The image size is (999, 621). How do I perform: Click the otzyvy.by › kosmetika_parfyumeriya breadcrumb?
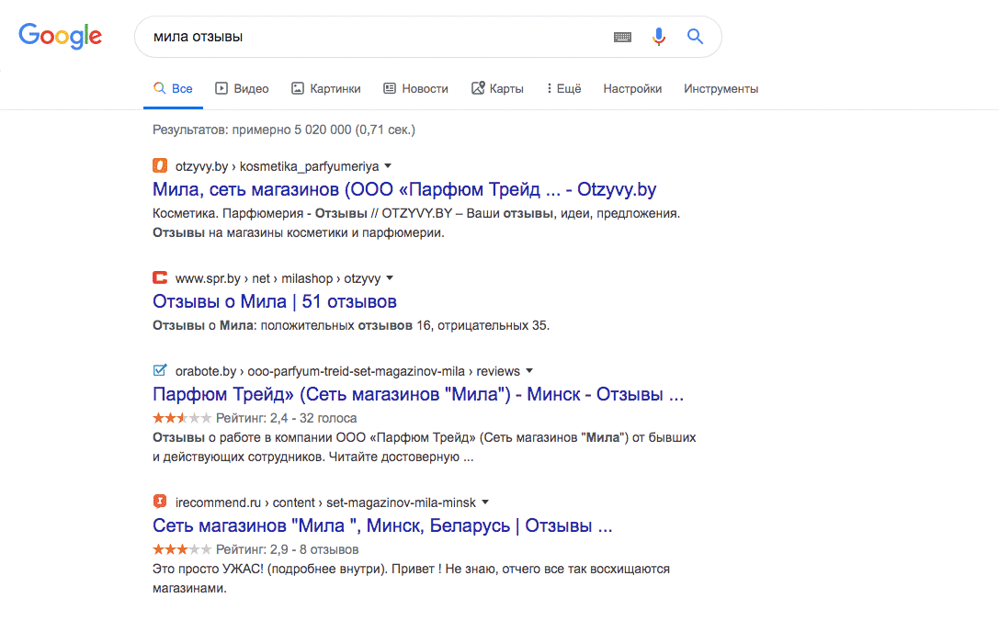click(278, 166)
